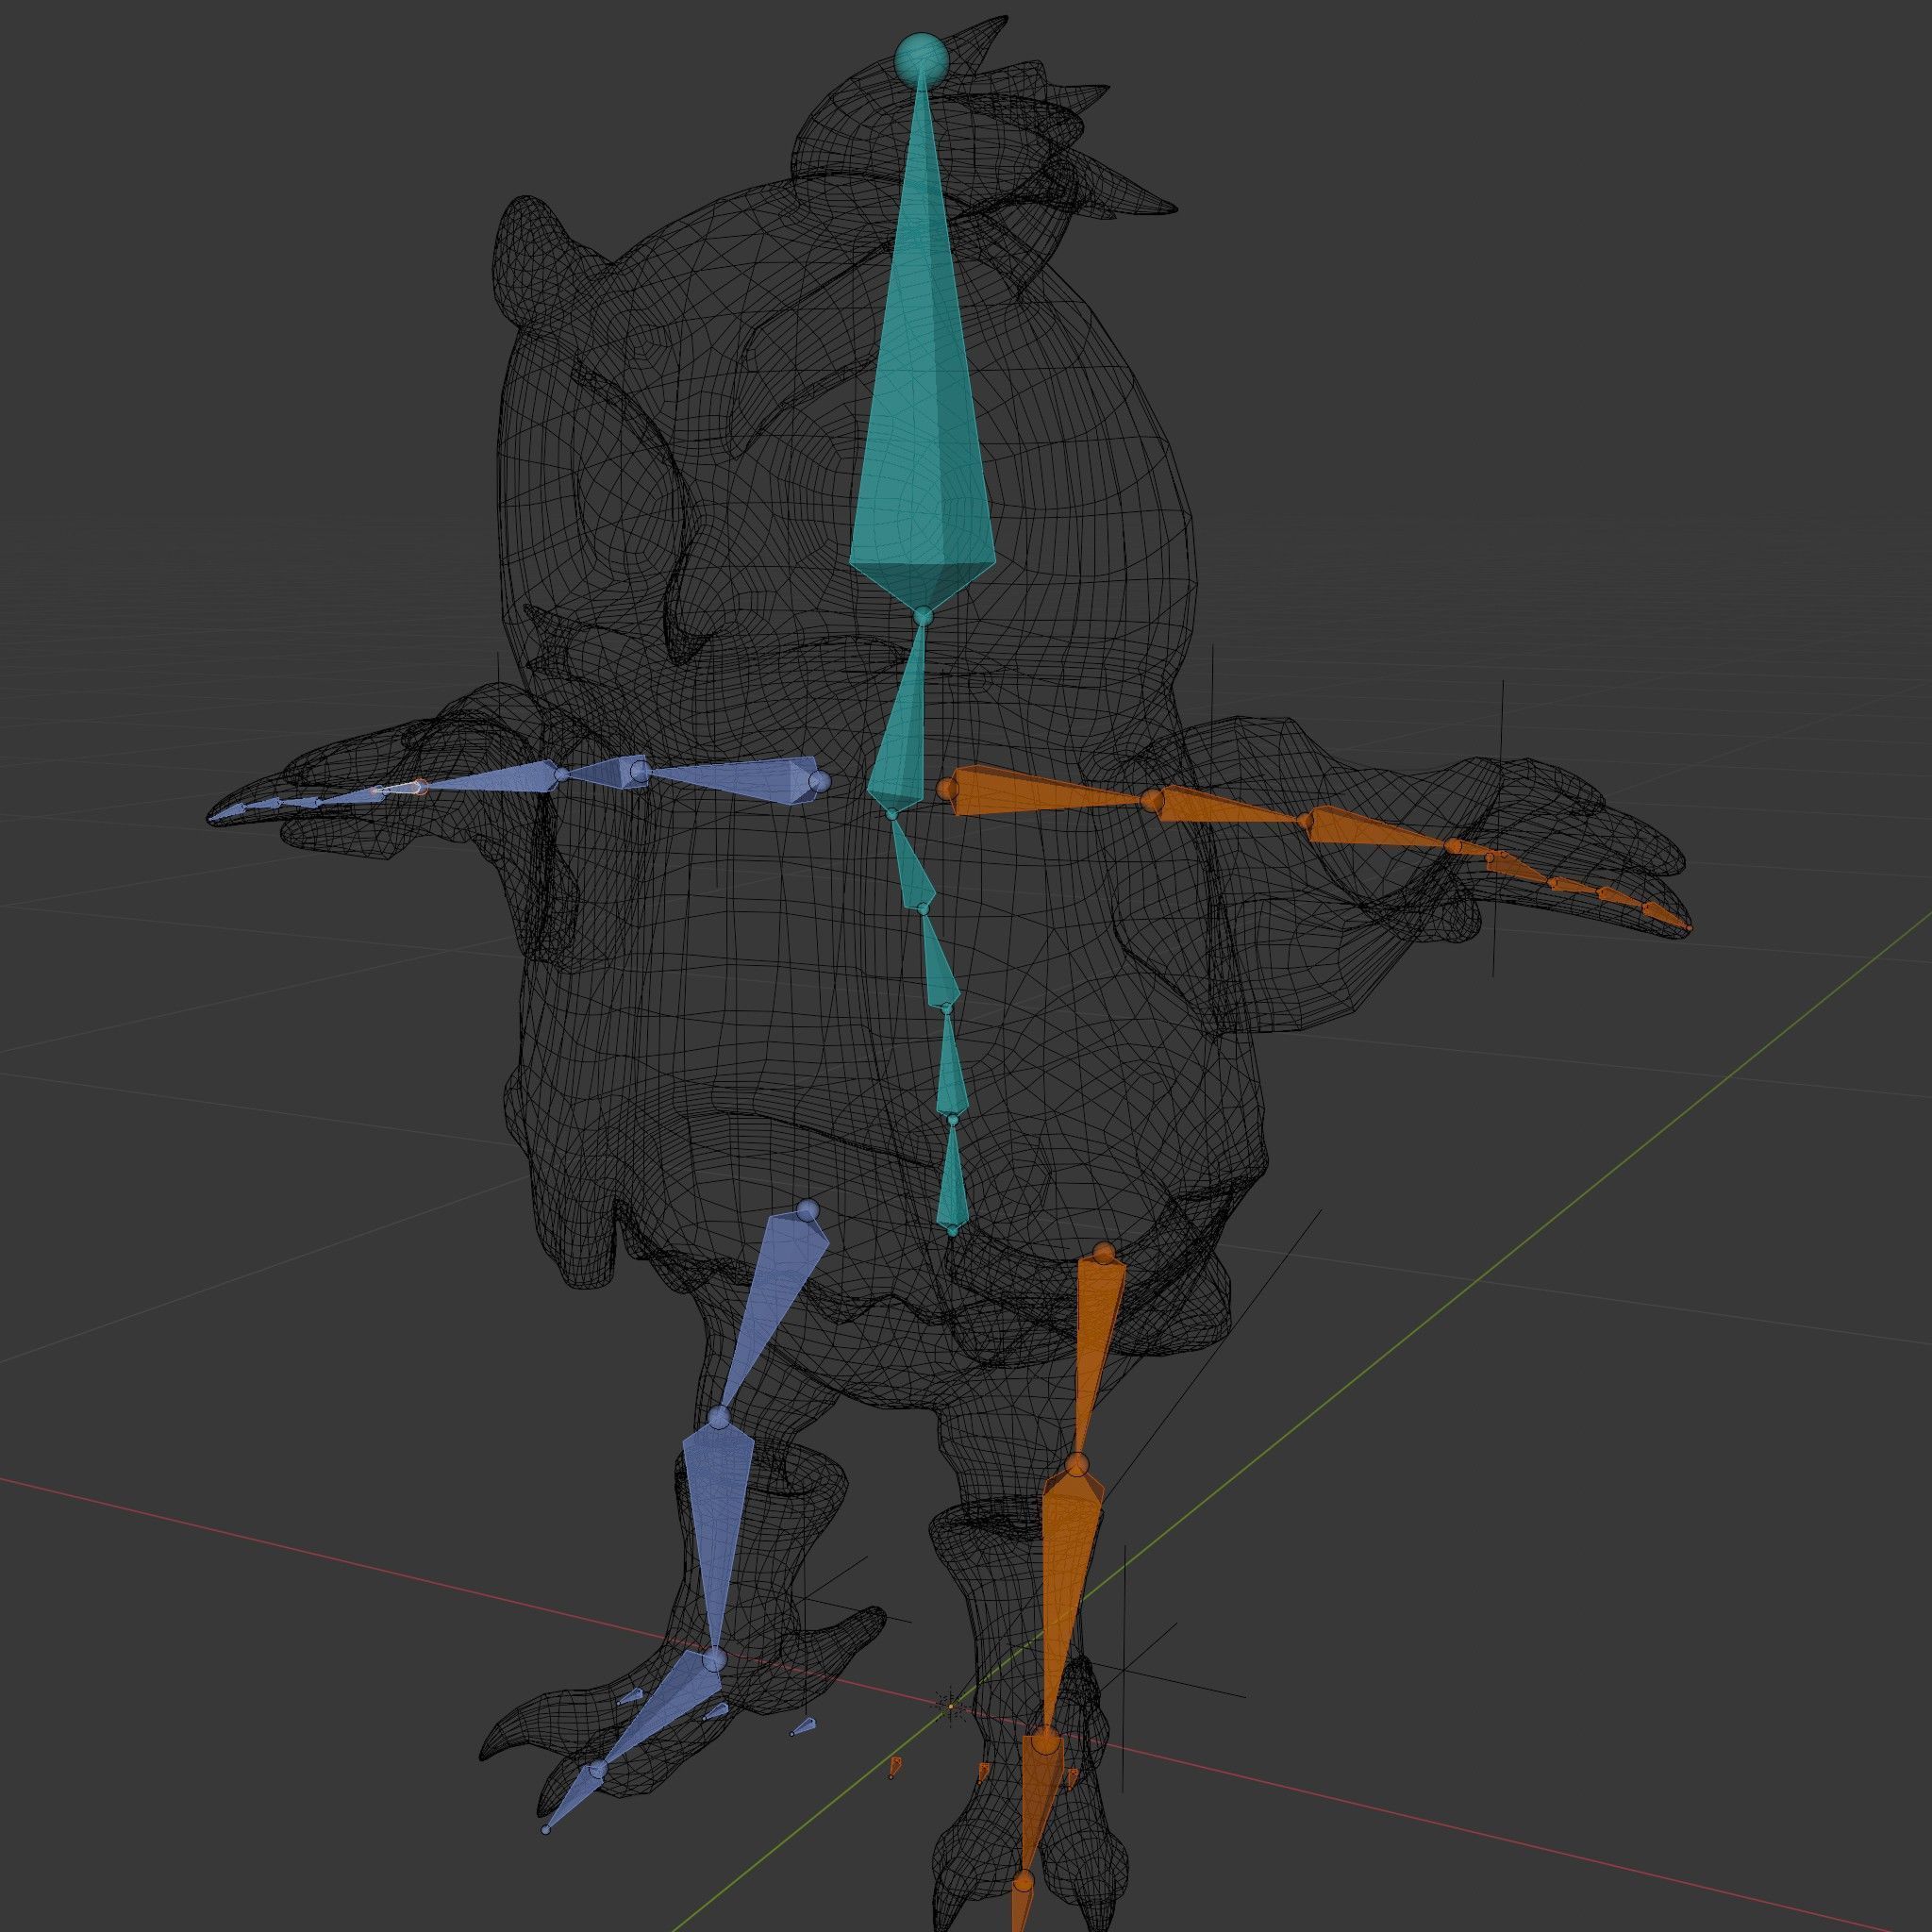Click the blue knee joint sphere

720,1417
